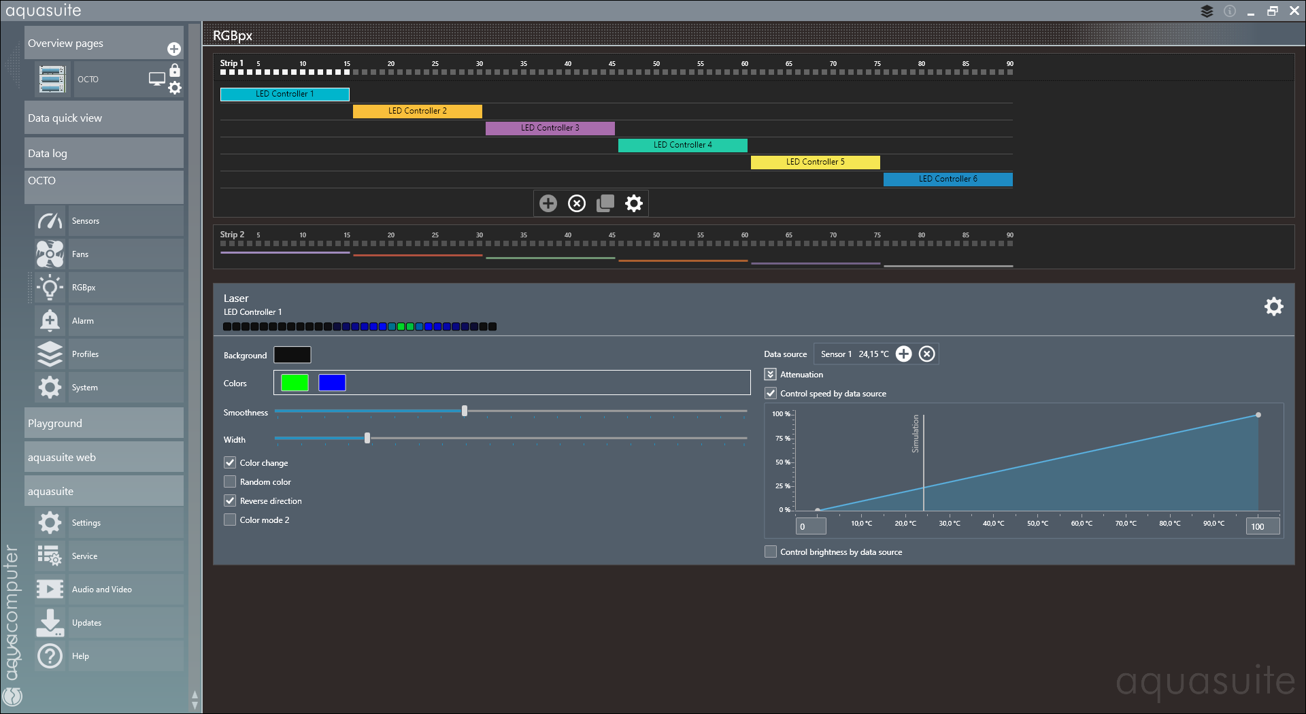Delete the selected LED controller
This screenshot has height=714, width=1306.
[x=577, y=203]
